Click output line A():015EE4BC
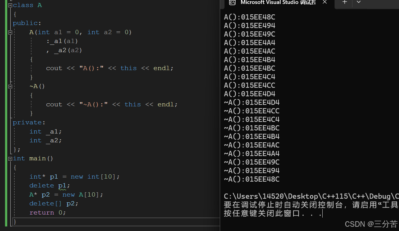Viewport: 399px width, 231px height. tap(250, 68)
